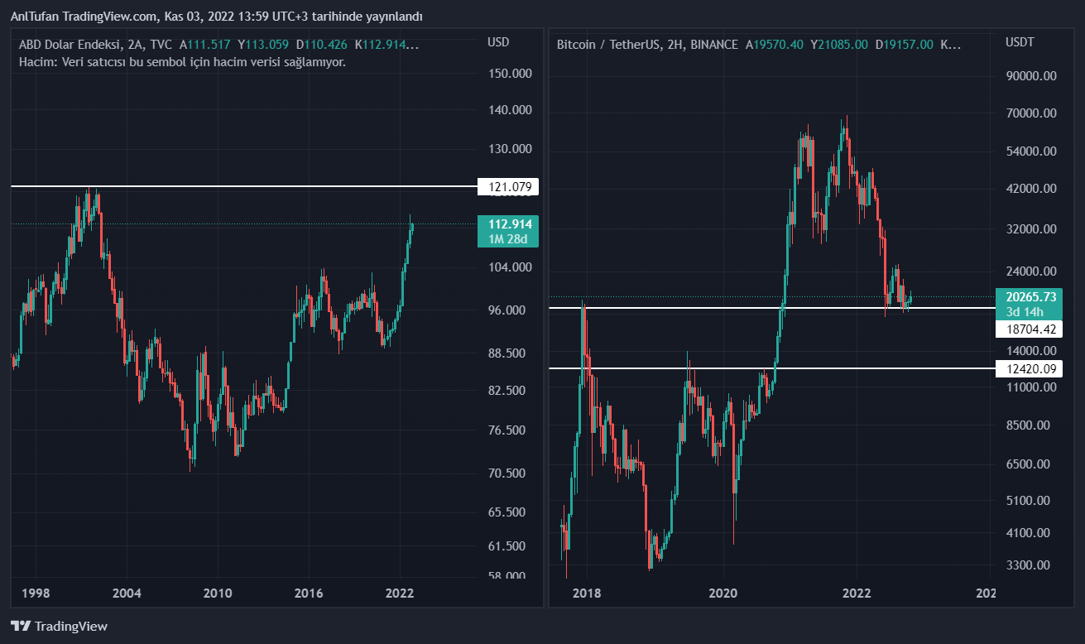
Task: Select the 12420.09 horizontal line label
Action: pyautogui.click(x=1028, y=368)
